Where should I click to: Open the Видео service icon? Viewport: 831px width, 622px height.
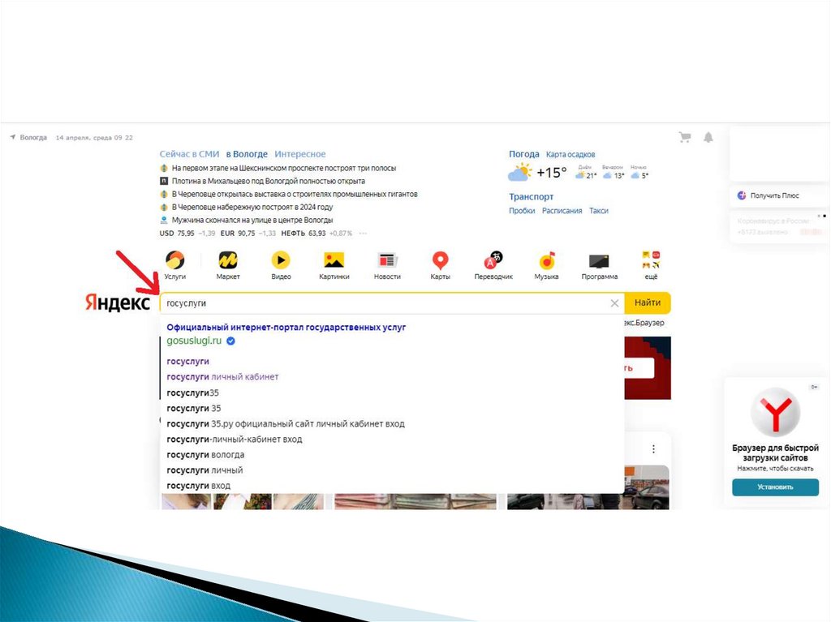pyautogui.click(x=281, y=260)
